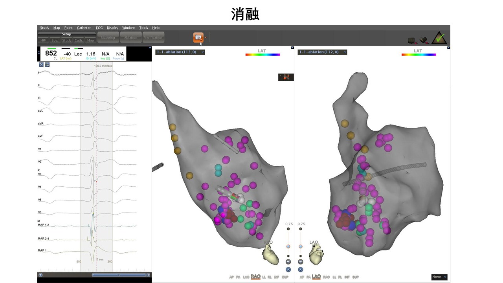
Task: Select INF view in the right map
Action: point(347,277)
